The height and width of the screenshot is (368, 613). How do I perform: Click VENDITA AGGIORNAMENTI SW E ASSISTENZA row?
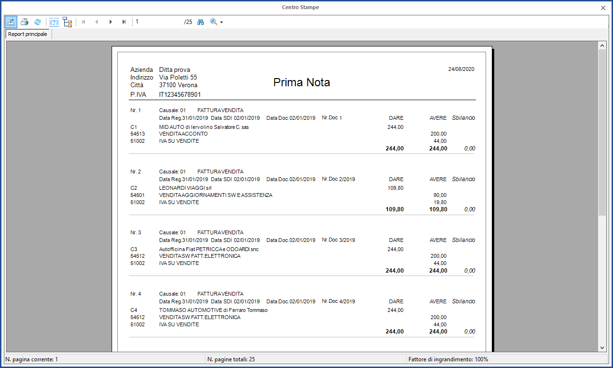click(216, 195)
